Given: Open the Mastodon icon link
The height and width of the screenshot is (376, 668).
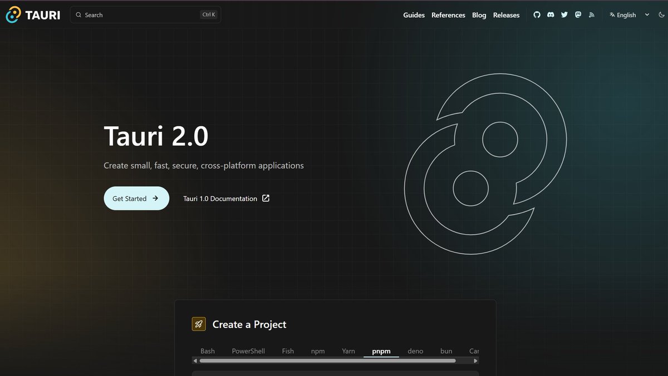Looking at the screenshot, I should pyautogui.click(x=578, y=15).
